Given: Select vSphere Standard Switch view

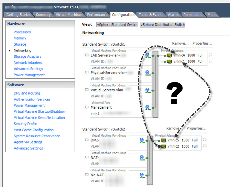Looking at the screenshot, I should (x=117, y=25).
